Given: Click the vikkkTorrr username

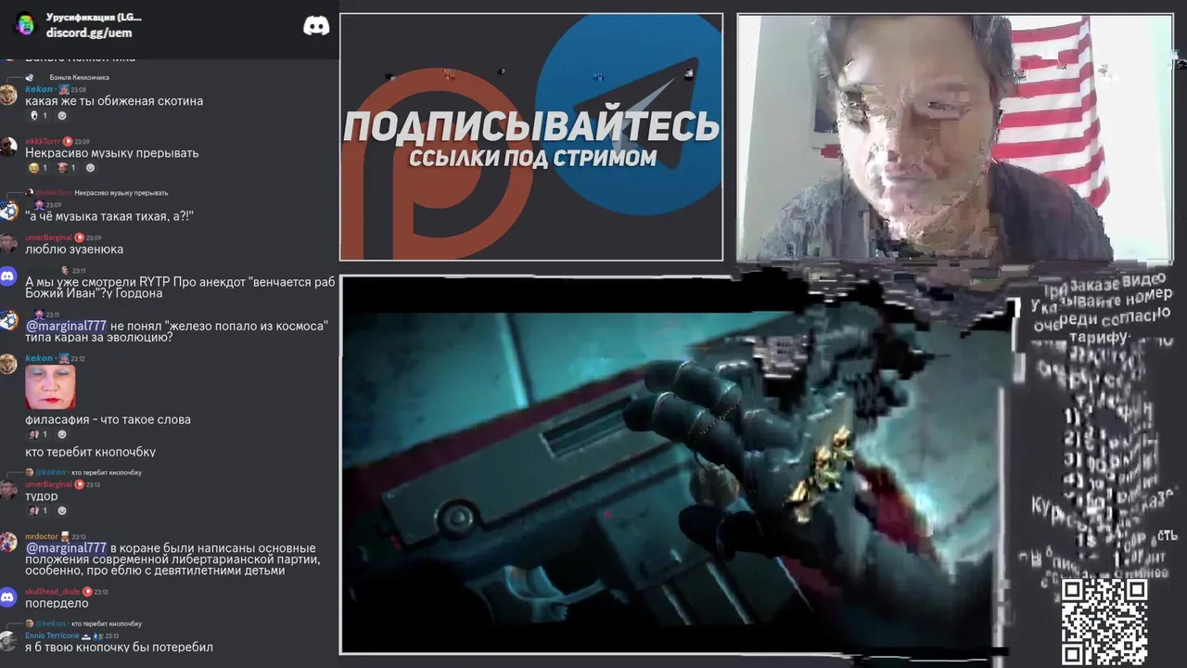Looking at the screenshot, I should pyautogui.click(x=43, y=141).
